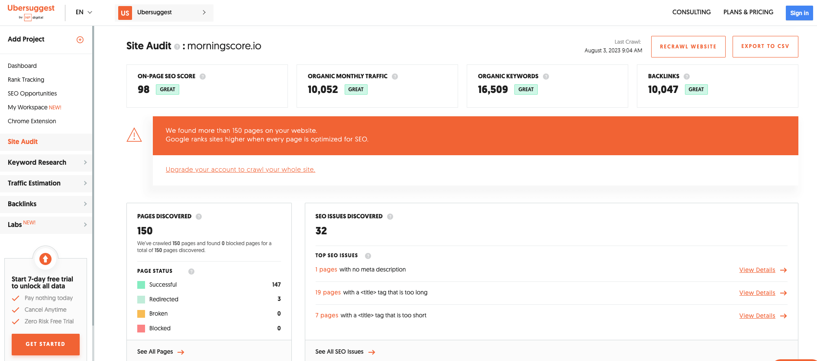This screenshot has height=361, width=817.
Task: Expand Labs sidebar menu
Action: [46, 225]
